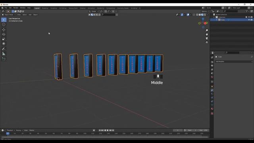Disable Cube in renders camera icon
Viewport: 254px width, 143px height.
click(x=252, y=20)
